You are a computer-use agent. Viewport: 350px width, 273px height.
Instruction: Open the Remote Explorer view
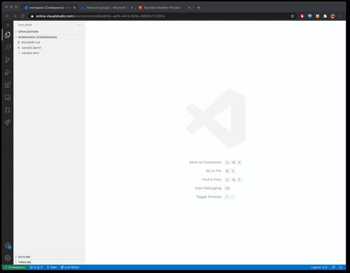7,98
